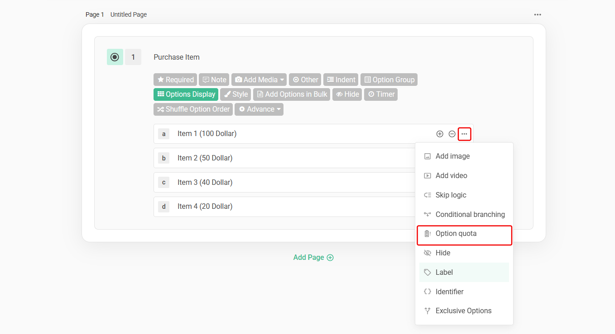This screenshot has height=334, width=615.
Task: Click the Add image icon in the menu
Action: (428, 156)
